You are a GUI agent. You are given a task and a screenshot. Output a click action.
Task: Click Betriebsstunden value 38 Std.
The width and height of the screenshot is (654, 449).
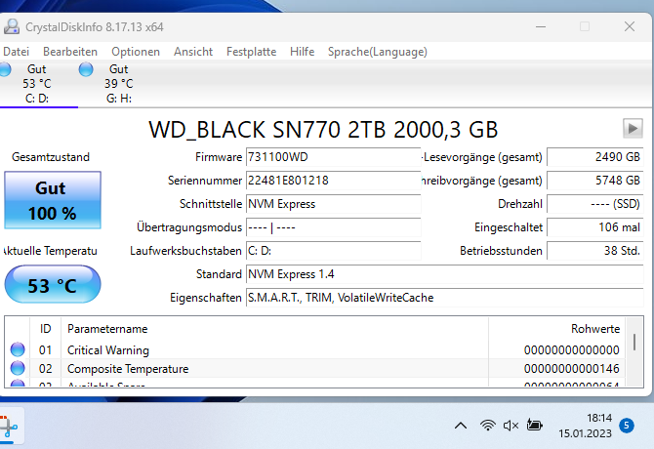point(595,251)
